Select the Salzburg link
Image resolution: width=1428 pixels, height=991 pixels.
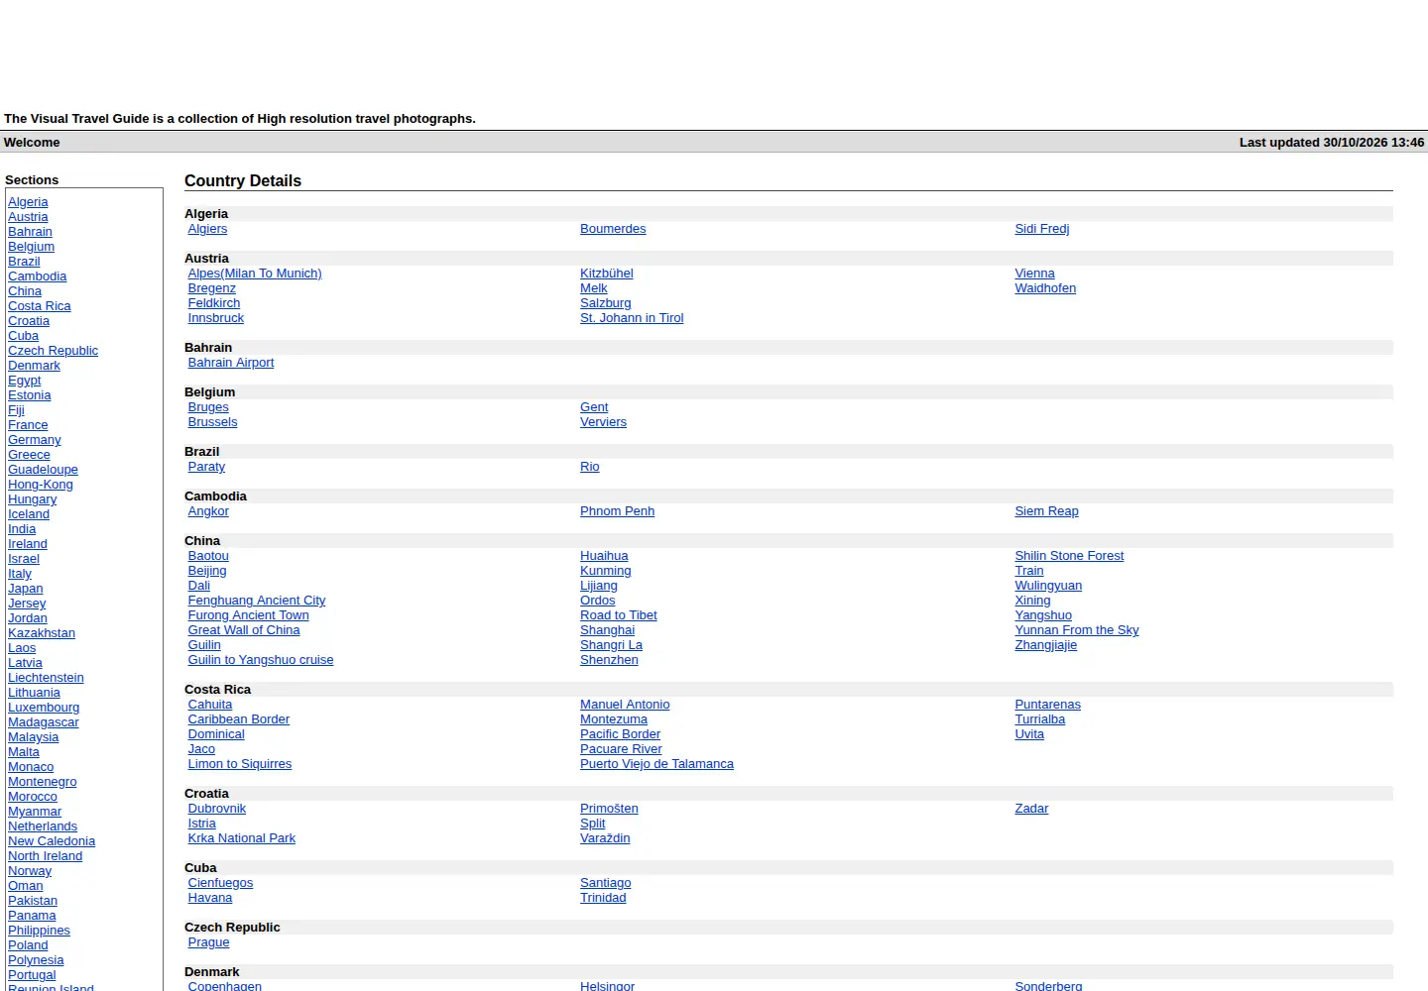coord(605,303)
